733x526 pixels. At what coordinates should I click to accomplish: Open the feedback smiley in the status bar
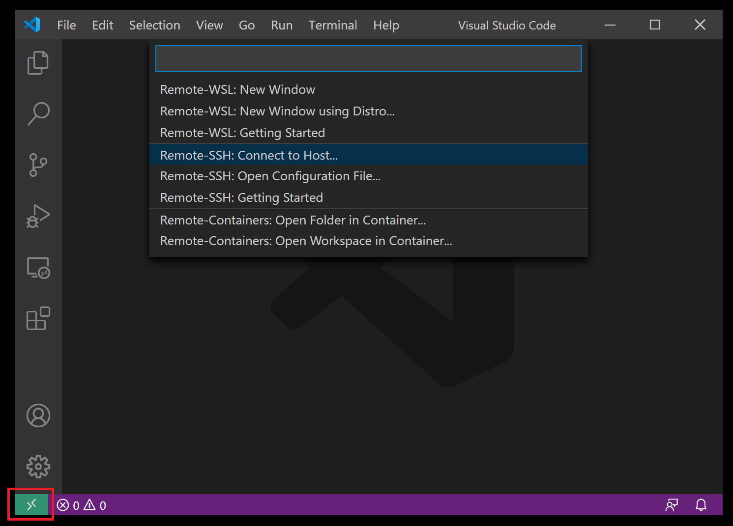(x=672, y=505)
